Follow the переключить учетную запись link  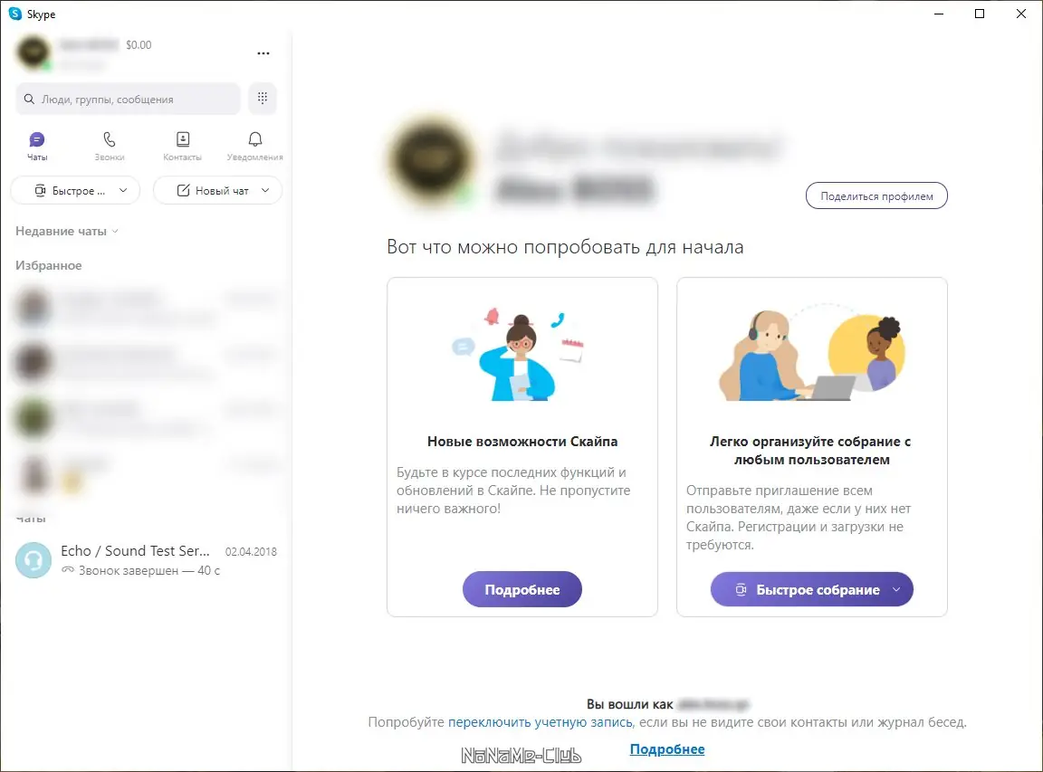point(541,722)
